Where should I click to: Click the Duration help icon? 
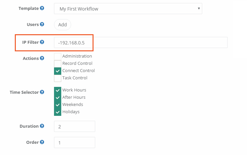(x=42, y=126)
